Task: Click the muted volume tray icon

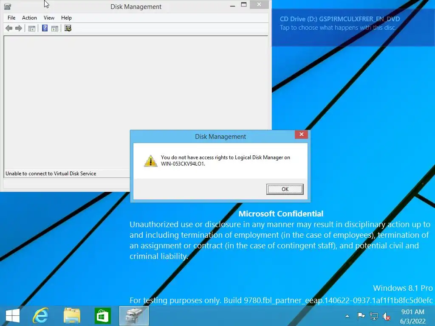Action: click(387, 316)
